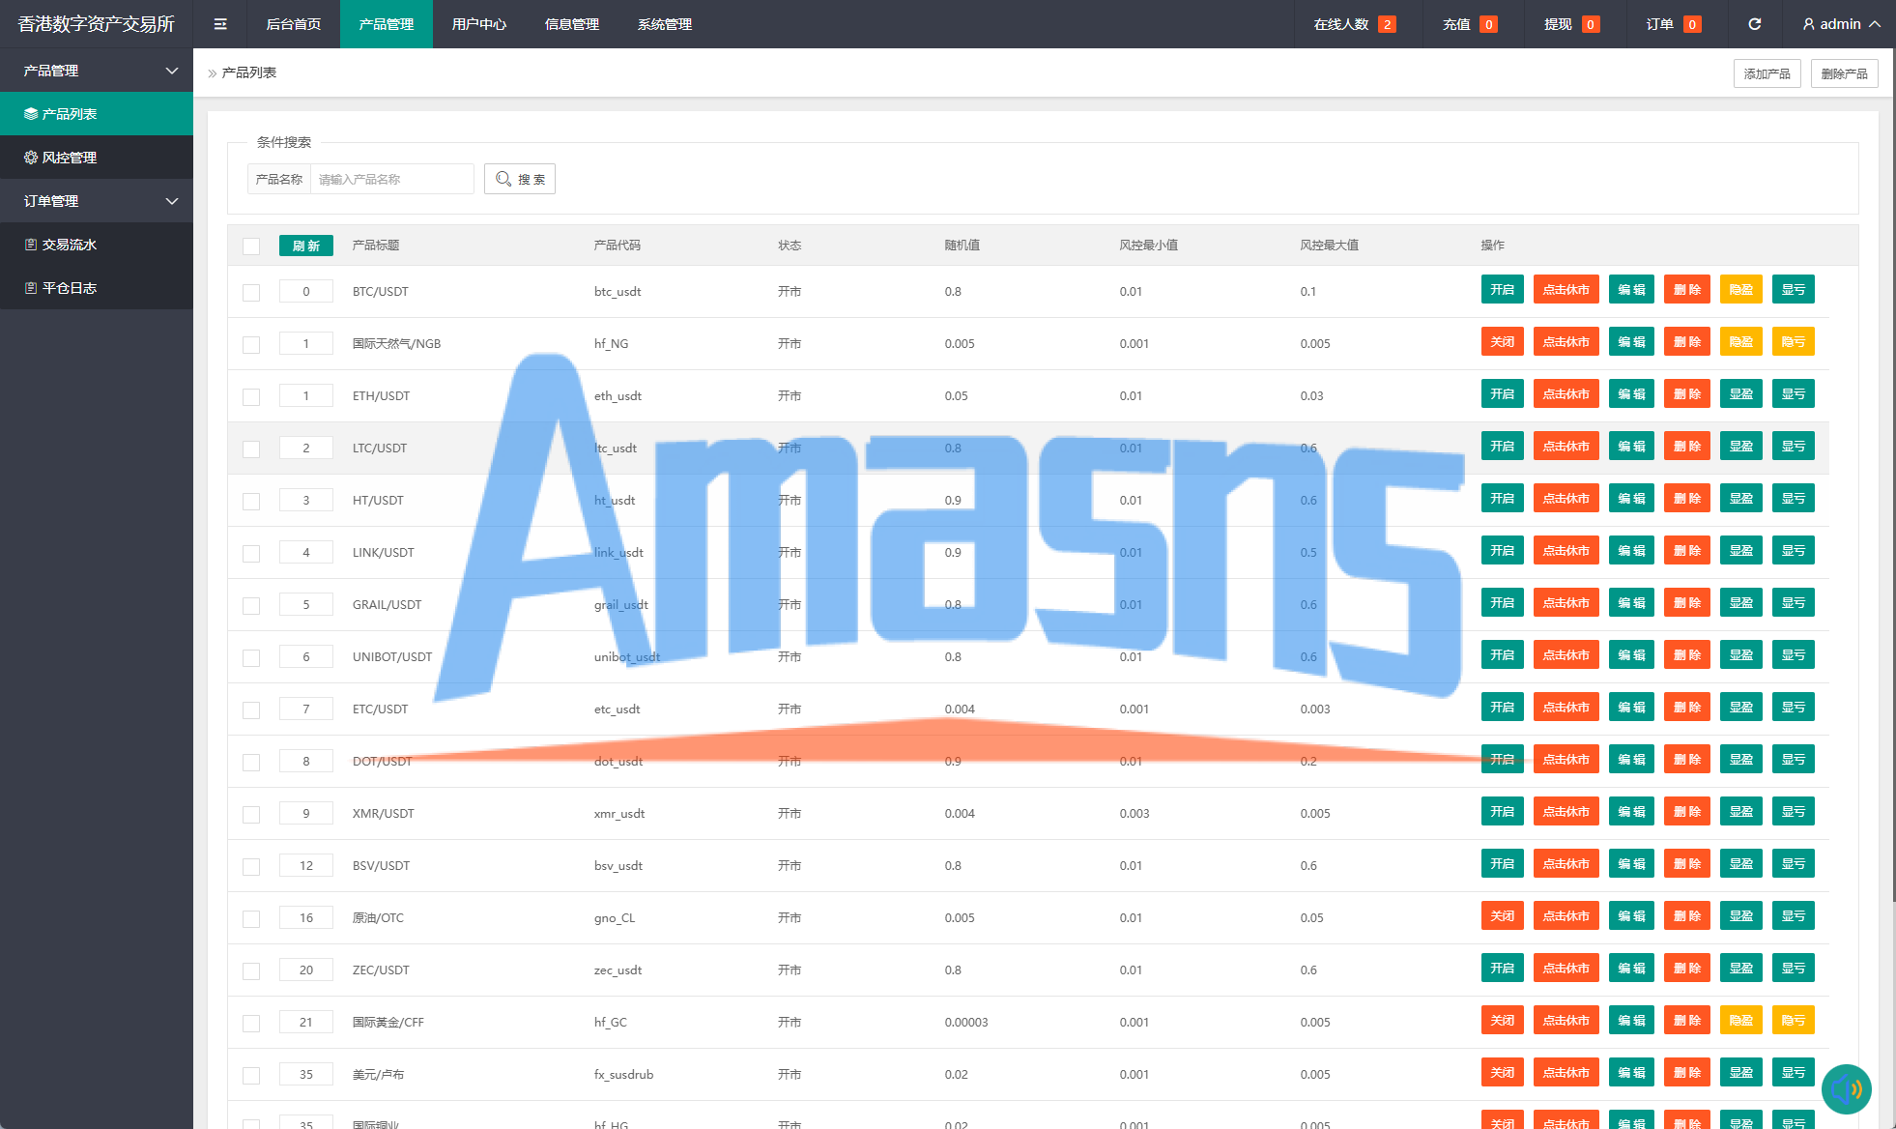Click the 产品名称 search input field
Screen dimensions: 1896x1129
391,179
